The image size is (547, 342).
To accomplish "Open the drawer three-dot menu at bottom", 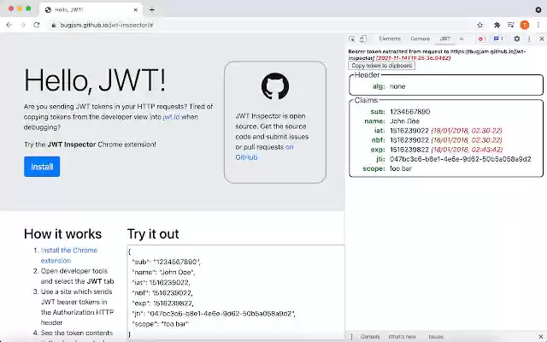I will tap(351, 336).
